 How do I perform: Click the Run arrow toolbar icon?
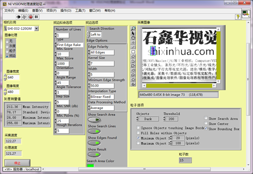point(19,17)
